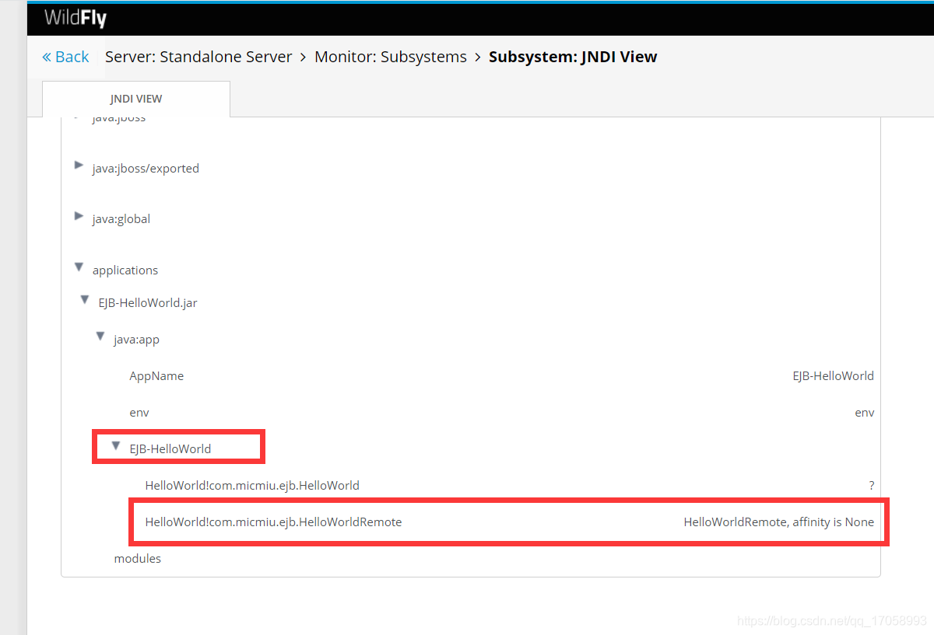Select the java:jboss/exported tree label
The height and width of the screenshot is (635, 934).
tap(146, 169)
